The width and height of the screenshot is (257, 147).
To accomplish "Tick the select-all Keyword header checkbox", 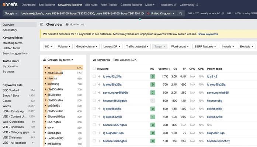I will [94, 68].
